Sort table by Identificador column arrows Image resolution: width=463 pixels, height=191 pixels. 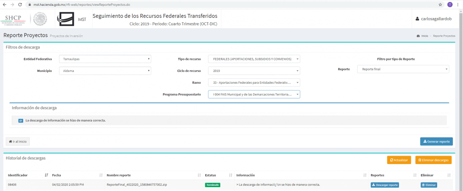point(46,175)
